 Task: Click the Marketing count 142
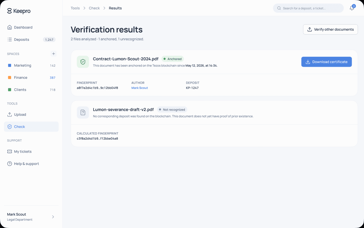(53, 66)
